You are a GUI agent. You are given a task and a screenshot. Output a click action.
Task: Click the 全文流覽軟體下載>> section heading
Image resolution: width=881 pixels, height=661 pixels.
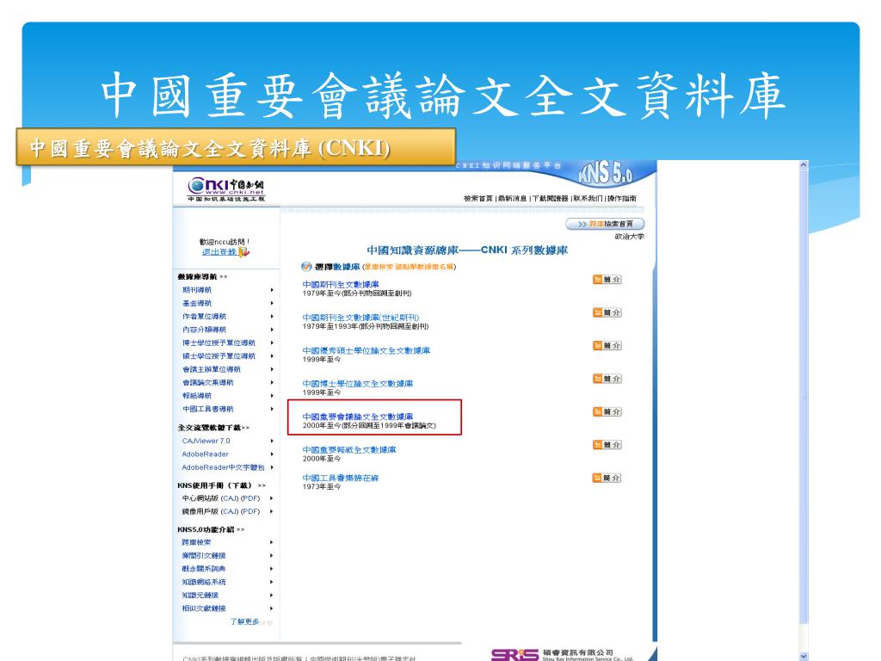pos(213,428)
